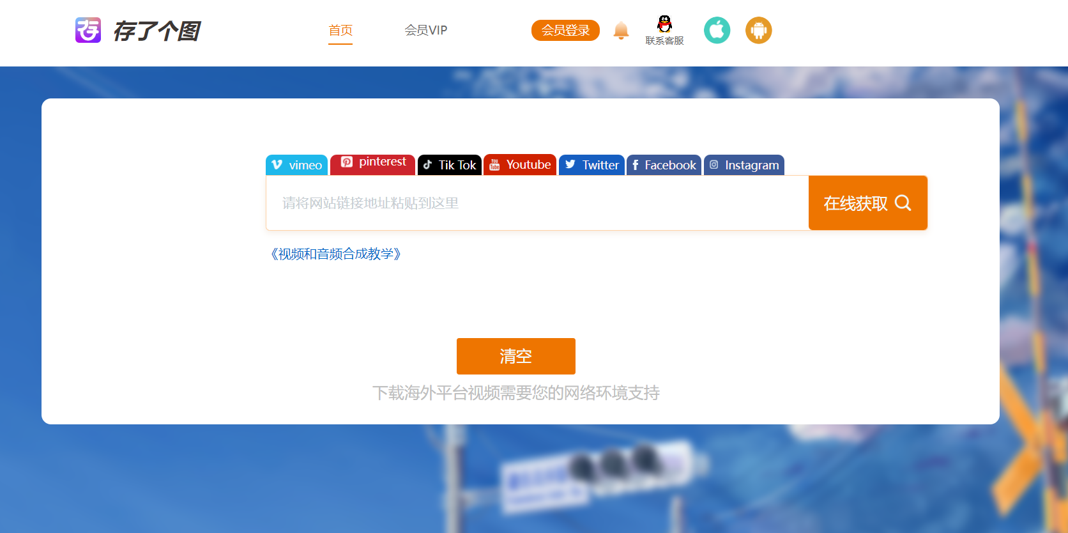Screen dimensions: 1068x533
Task: Click the 会员登录 button
Action: coord(565,30)
